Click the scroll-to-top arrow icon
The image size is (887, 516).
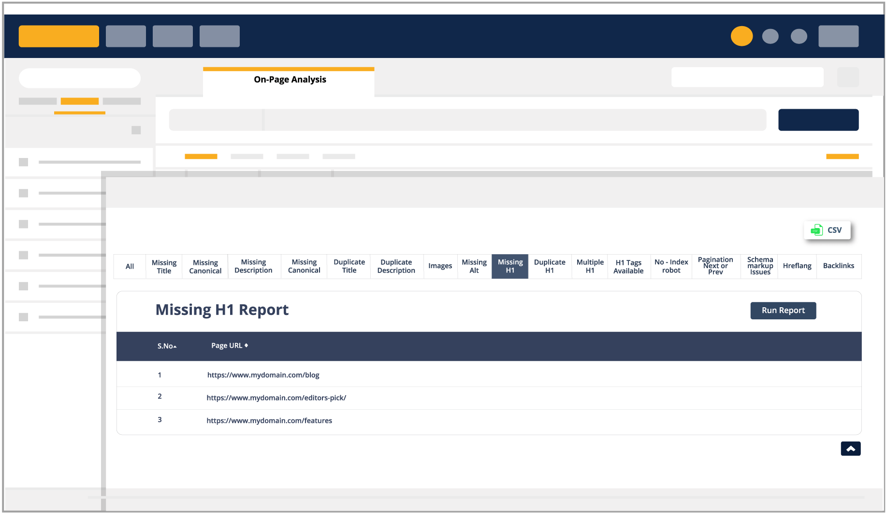(850, 449)
